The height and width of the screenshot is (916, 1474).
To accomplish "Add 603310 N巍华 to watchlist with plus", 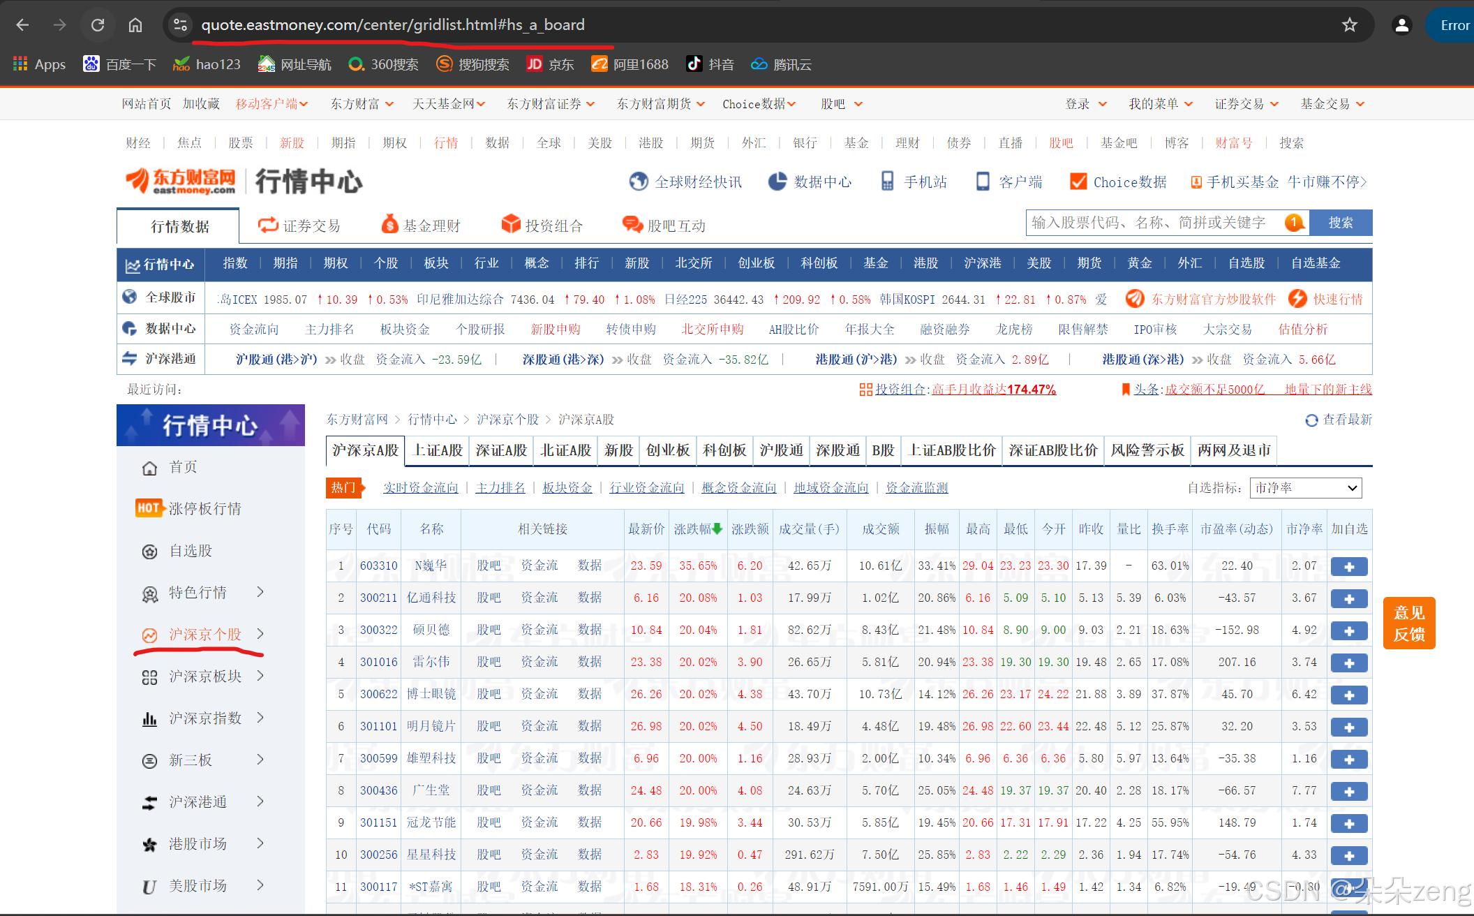I will click(1349, 567).
